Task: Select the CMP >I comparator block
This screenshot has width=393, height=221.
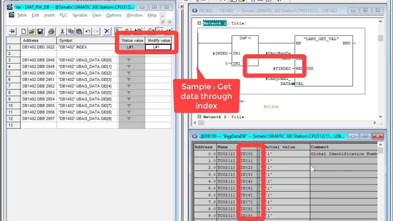Action: (x=245, y=51)
